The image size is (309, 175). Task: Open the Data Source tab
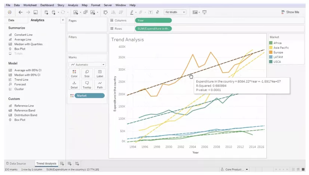[16, 163]
